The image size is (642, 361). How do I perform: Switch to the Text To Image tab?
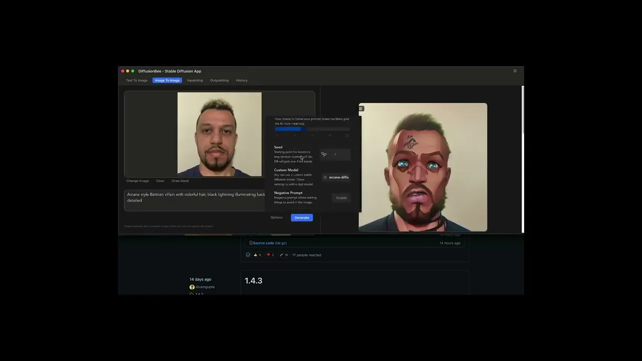tap(136, 80)
